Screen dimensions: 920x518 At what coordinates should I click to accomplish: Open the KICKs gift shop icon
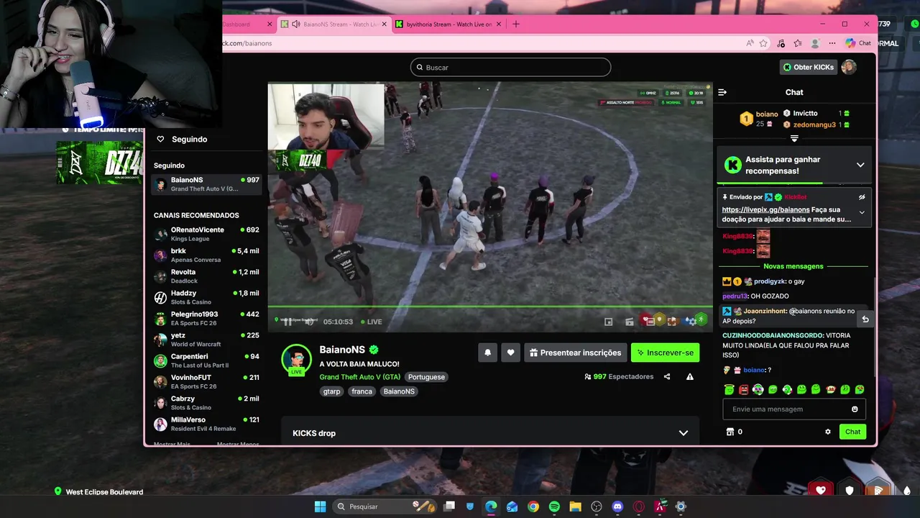(730, 432)
